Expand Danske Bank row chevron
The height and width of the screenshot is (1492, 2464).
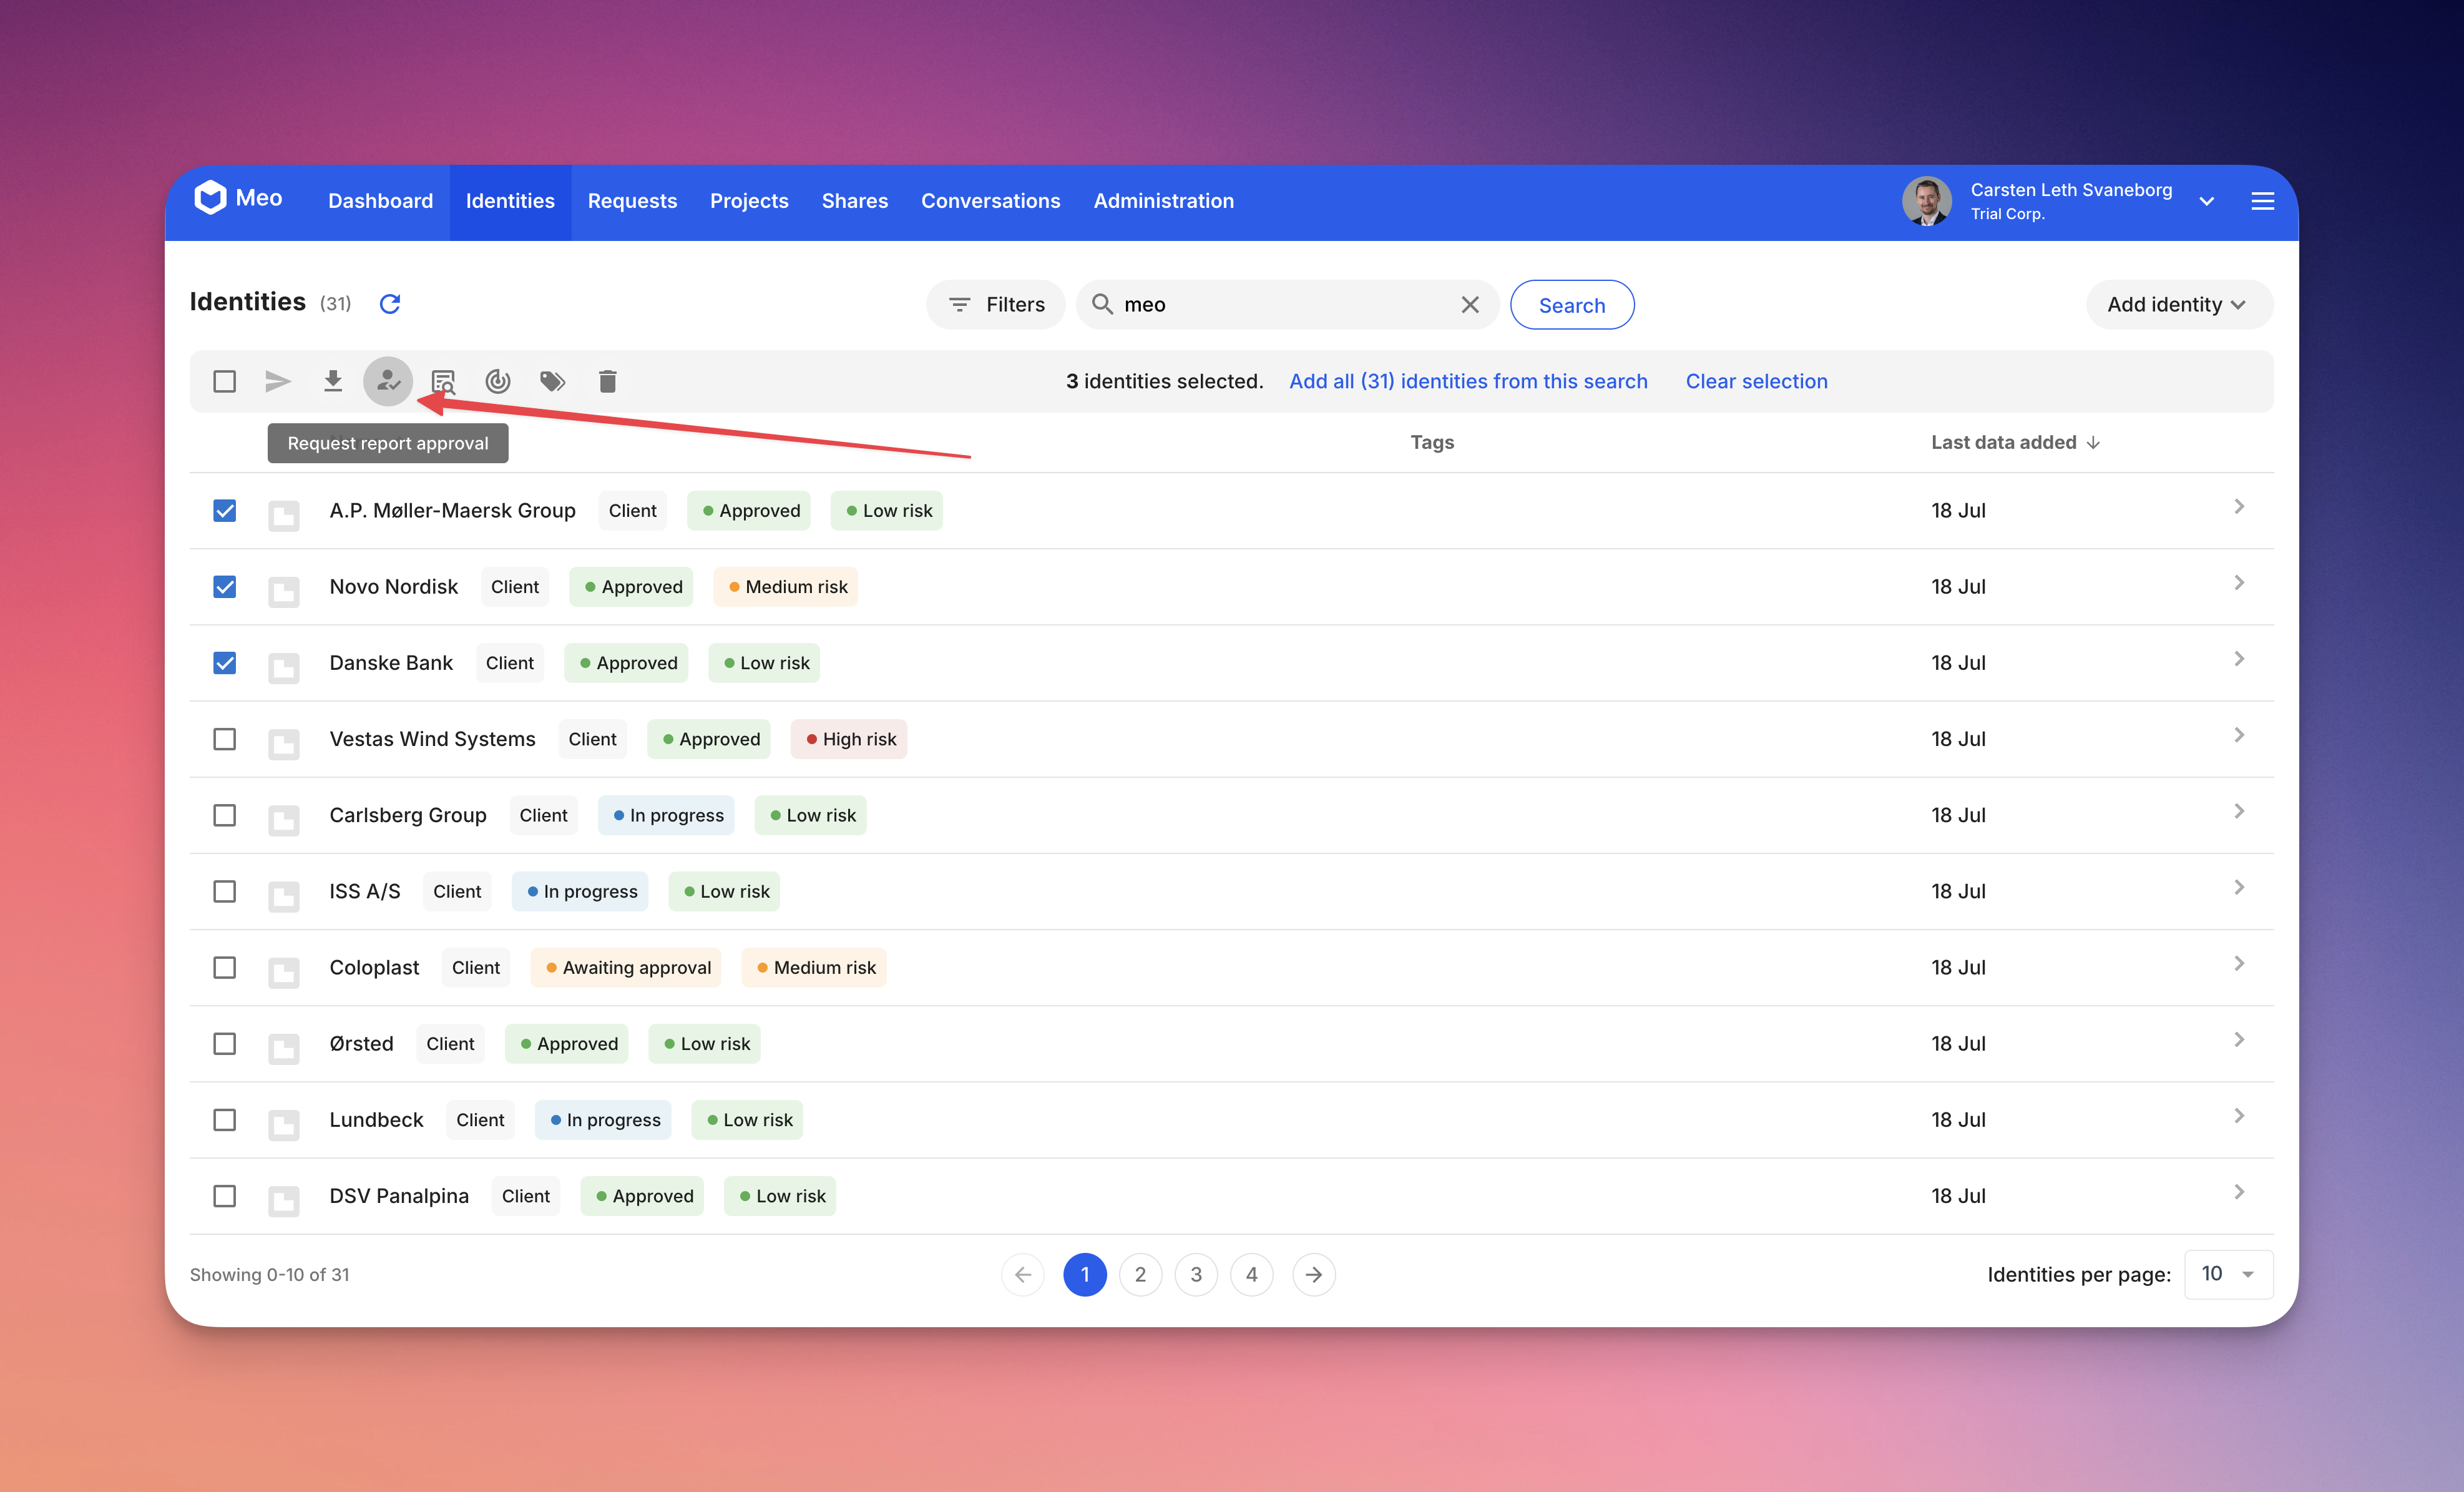(2239, 659)
